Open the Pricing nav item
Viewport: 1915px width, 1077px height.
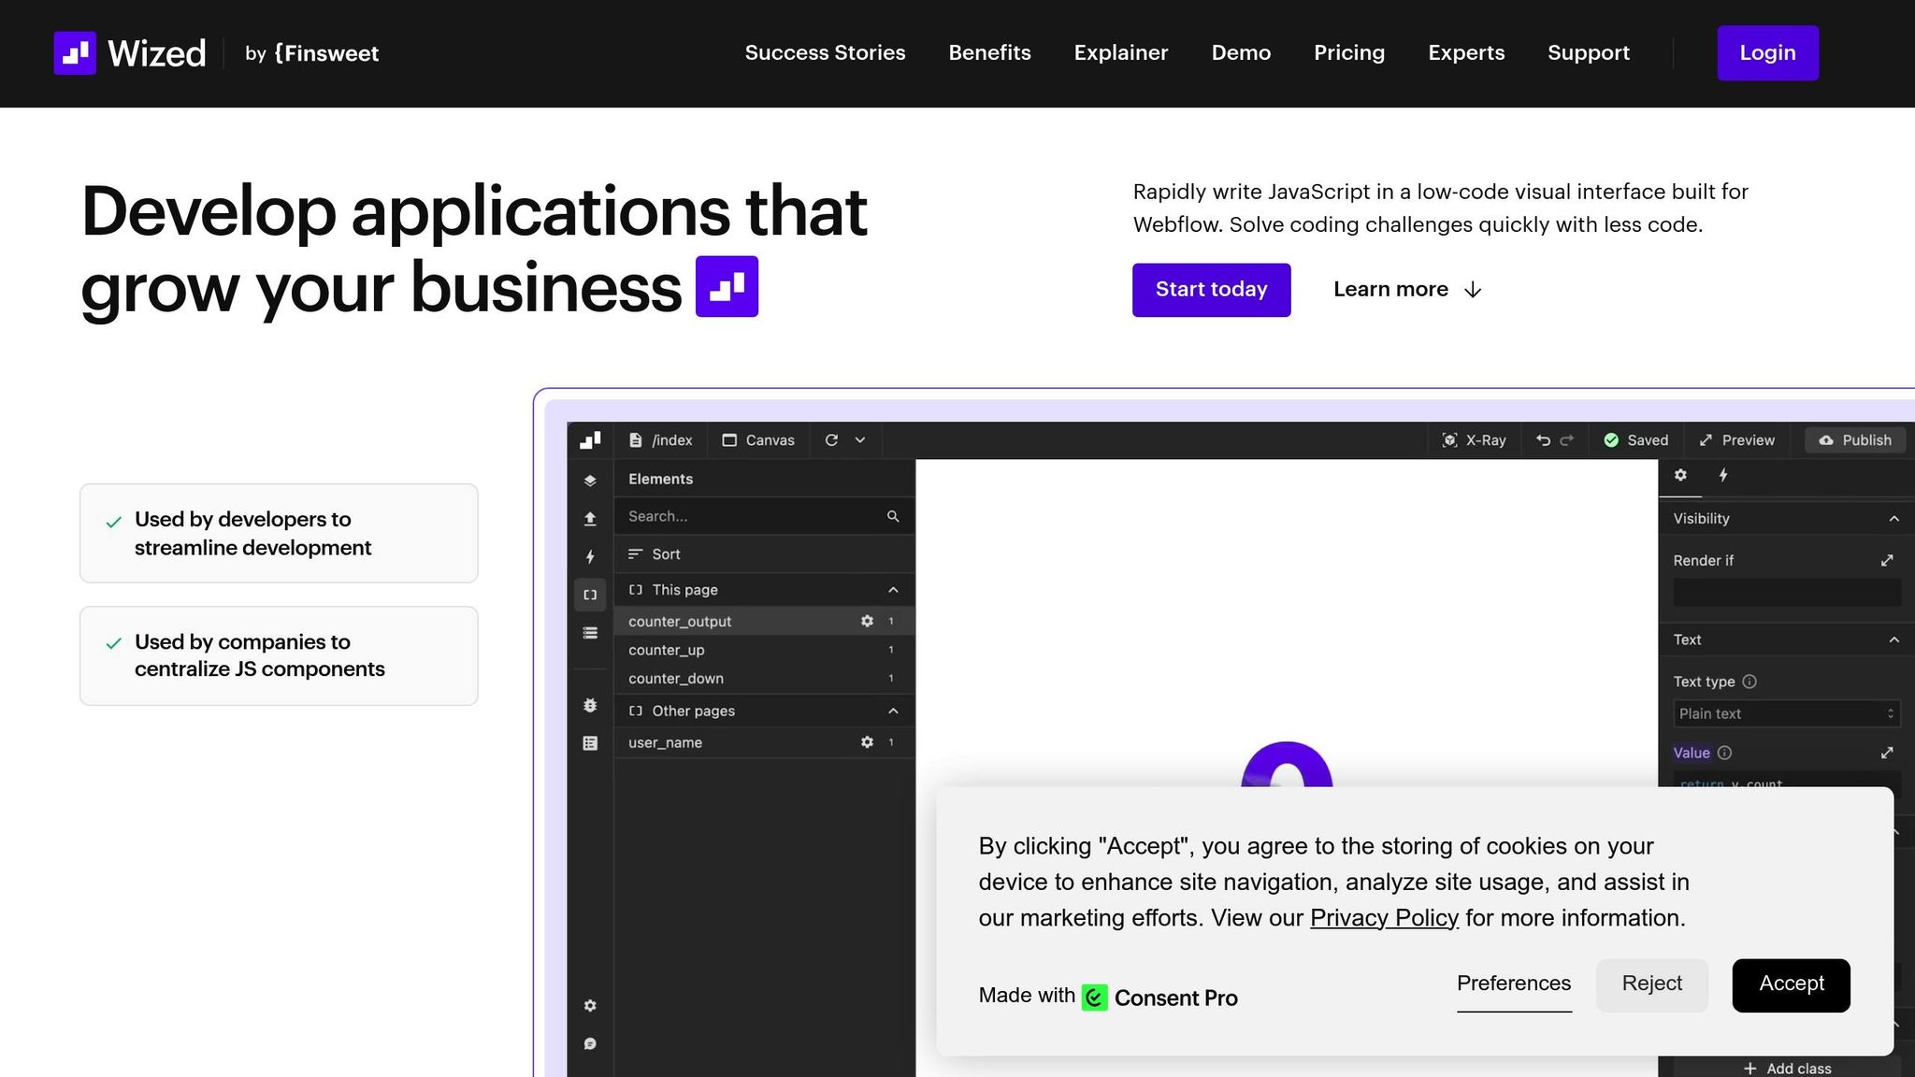(x=1348, y=53)
